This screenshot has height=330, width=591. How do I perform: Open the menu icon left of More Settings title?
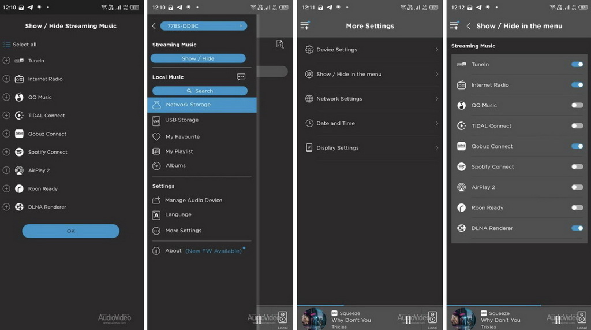[305, 25]
